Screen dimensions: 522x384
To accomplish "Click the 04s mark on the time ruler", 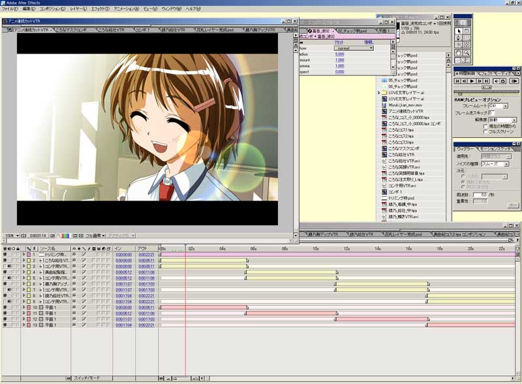I will click(x=223, y=249).
